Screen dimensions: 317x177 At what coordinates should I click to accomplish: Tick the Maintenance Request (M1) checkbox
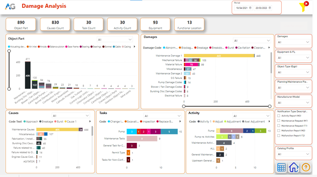coord(279,121)
